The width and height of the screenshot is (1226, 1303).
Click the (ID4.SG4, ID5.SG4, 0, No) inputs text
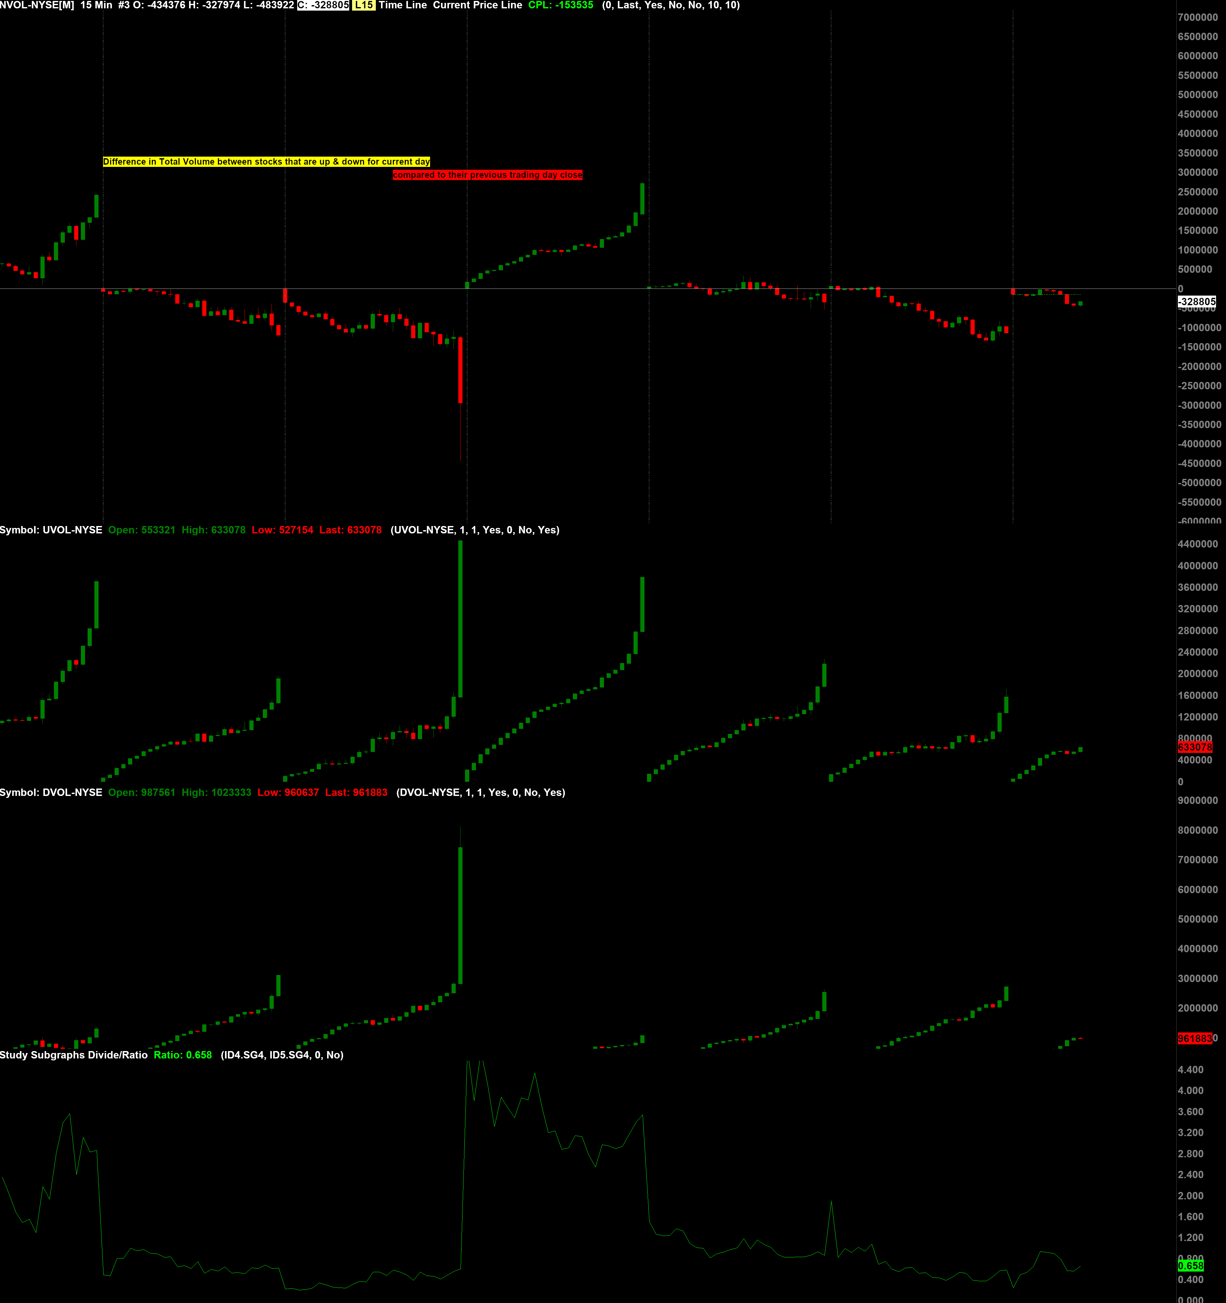282,1055
